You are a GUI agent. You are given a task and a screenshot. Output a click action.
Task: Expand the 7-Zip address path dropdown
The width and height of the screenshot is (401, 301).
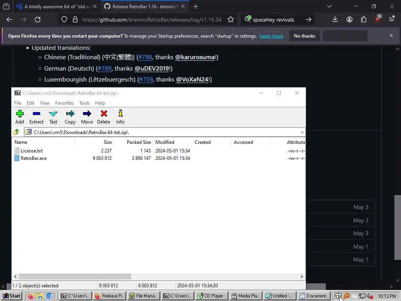[302, 132]
